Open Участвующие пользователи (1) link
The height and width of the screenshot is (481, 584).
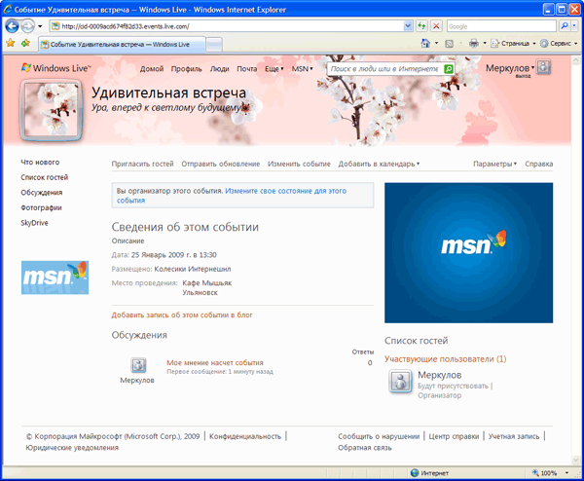click(445, 359)
